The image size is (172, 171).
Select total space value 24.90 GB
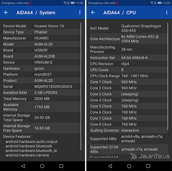[42, 118]
